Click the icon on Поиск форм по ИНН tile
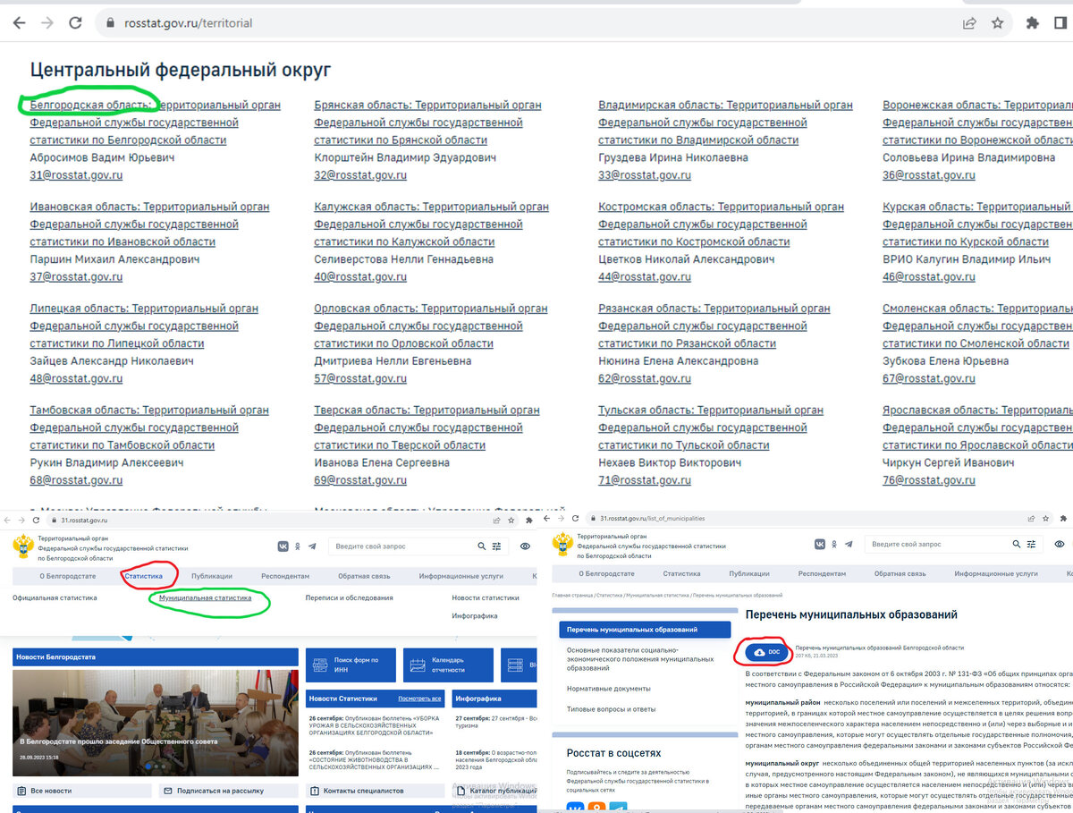The image size is (1073, 813). click(320, 665)
